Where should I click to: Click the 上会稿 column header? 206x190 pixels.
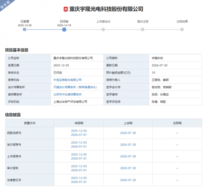[x=128, y=123]
